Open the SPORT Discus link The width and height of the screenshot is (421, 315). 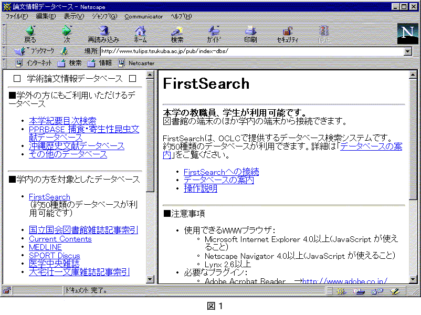tap(55, 255)
